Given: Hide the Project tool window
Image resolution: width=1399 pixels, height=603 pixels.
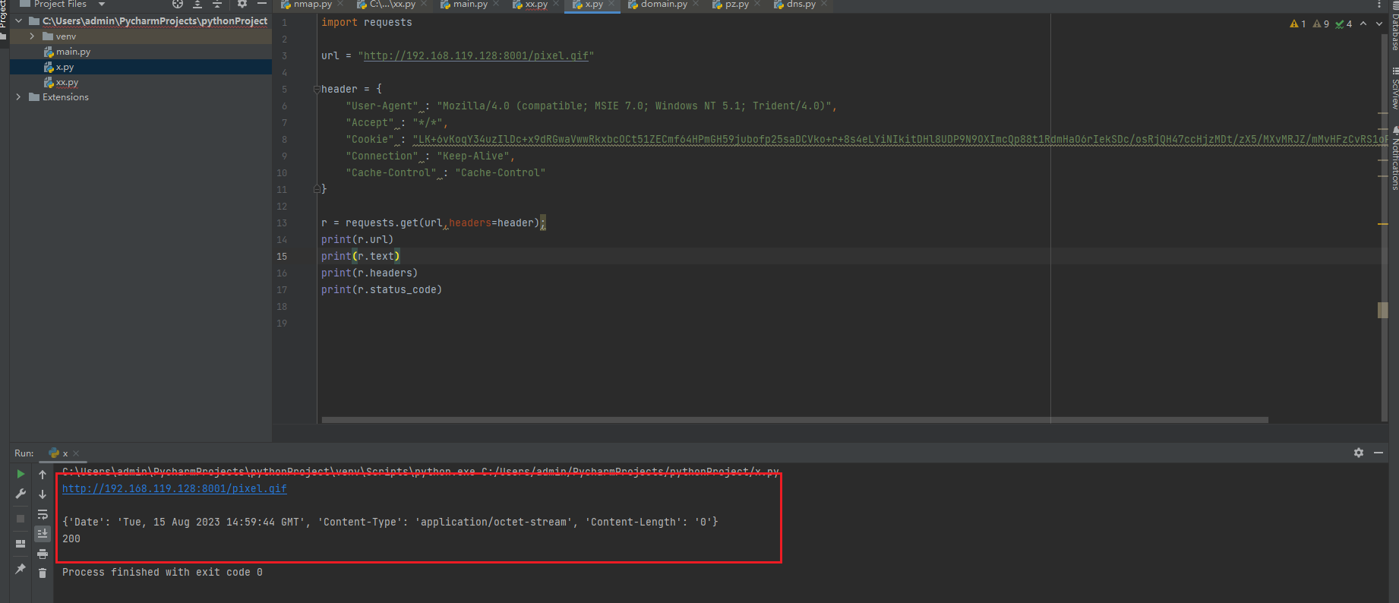Looking at the screenshot, I should (x=262, y=4).
